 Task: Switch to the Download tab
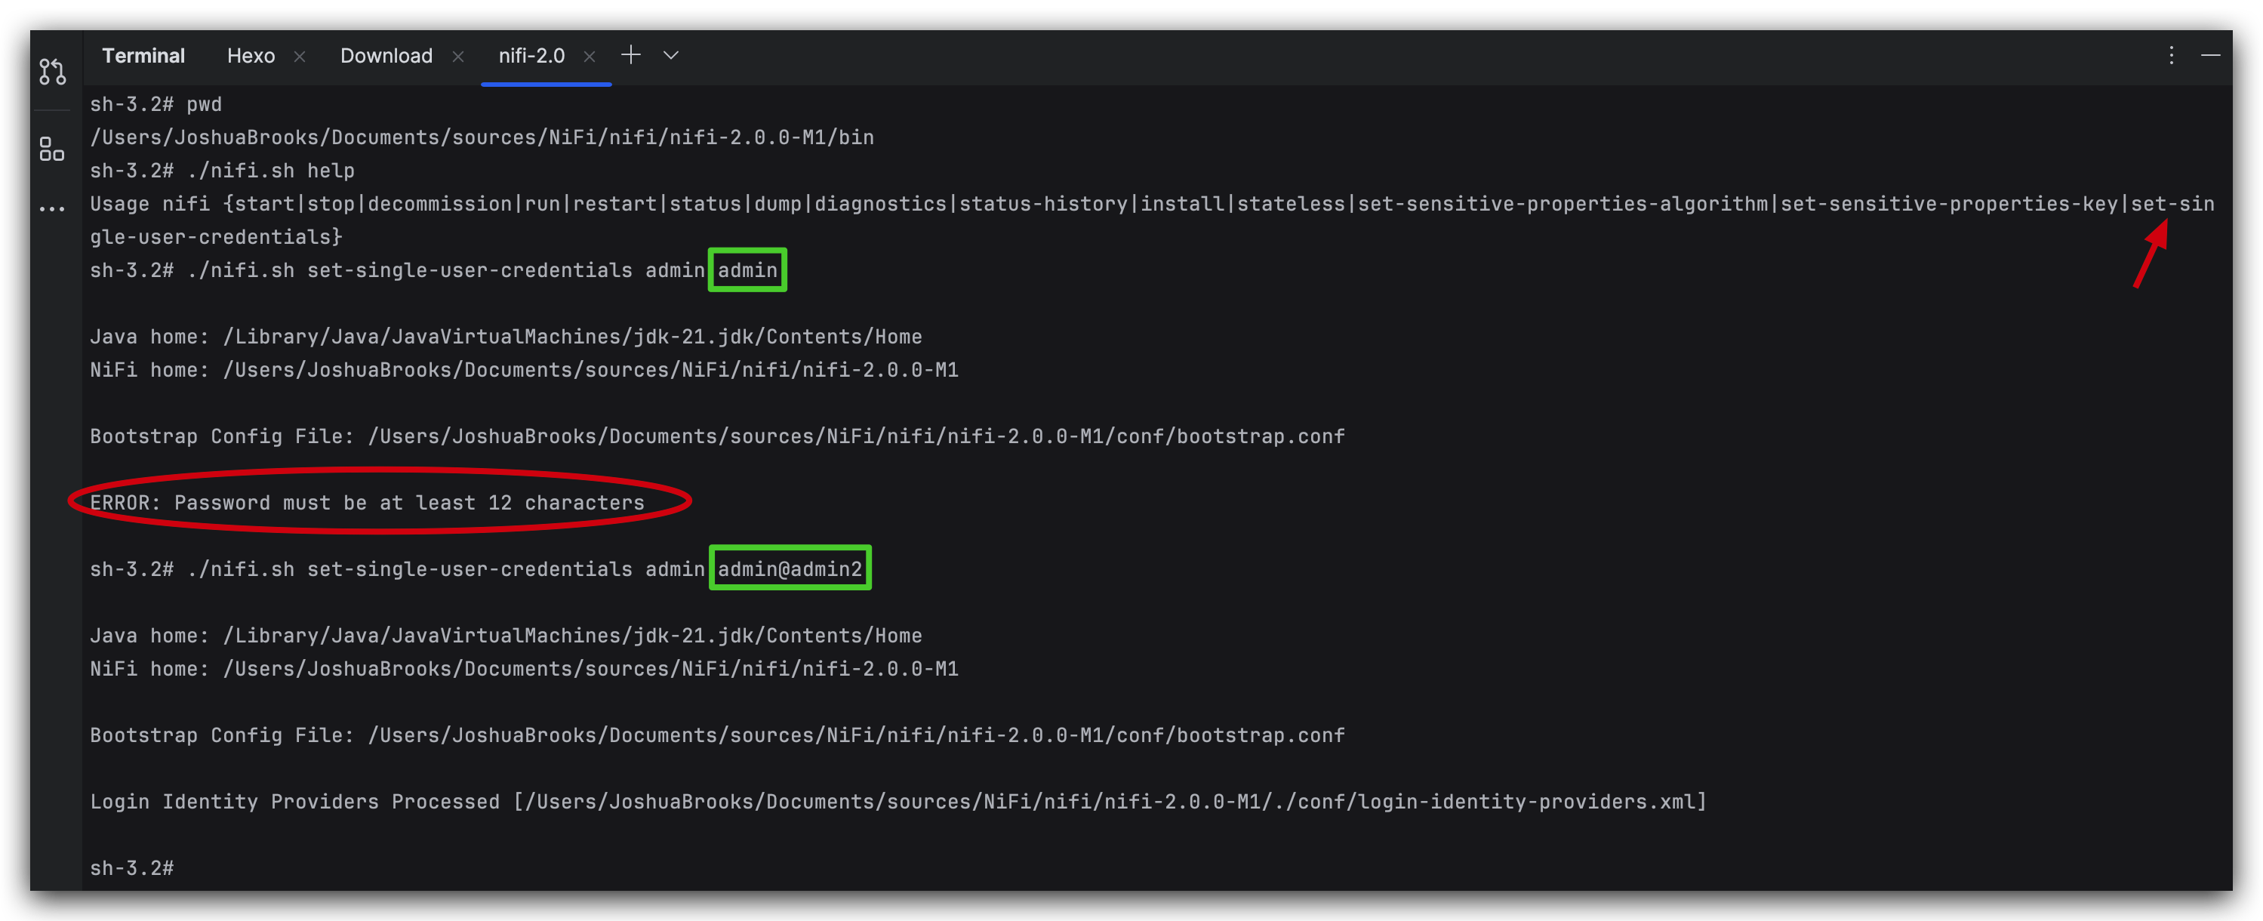coord(386,54)
